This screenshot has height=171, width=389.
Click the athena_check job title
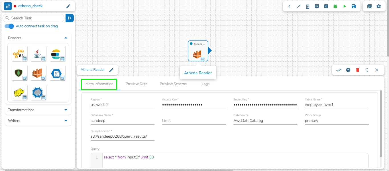[x=30, y=6]
